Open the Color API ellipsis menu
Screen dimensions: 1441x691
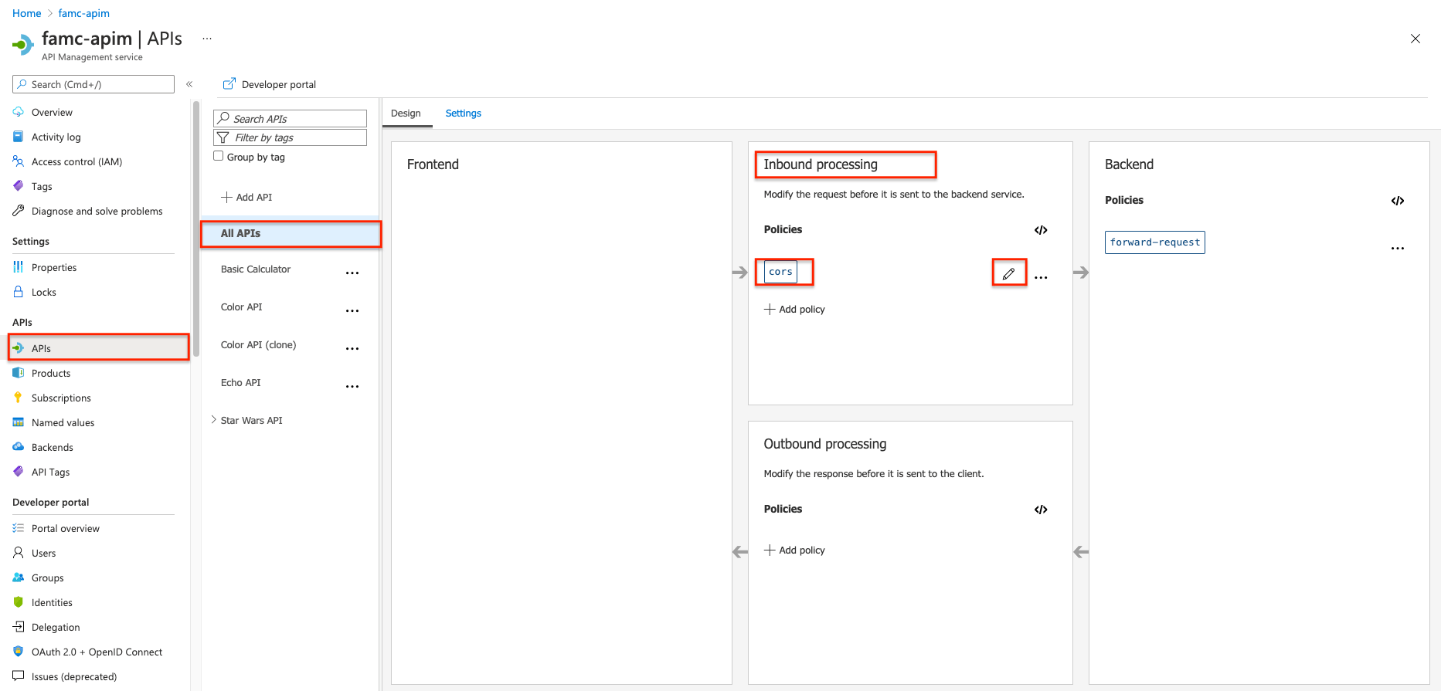352,310
